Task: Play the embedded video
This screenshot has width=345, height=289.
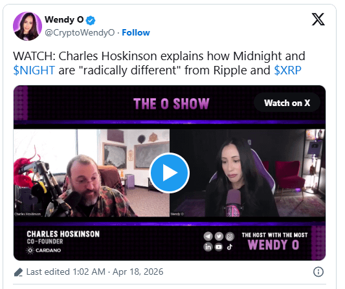Action: coord(169,173)
